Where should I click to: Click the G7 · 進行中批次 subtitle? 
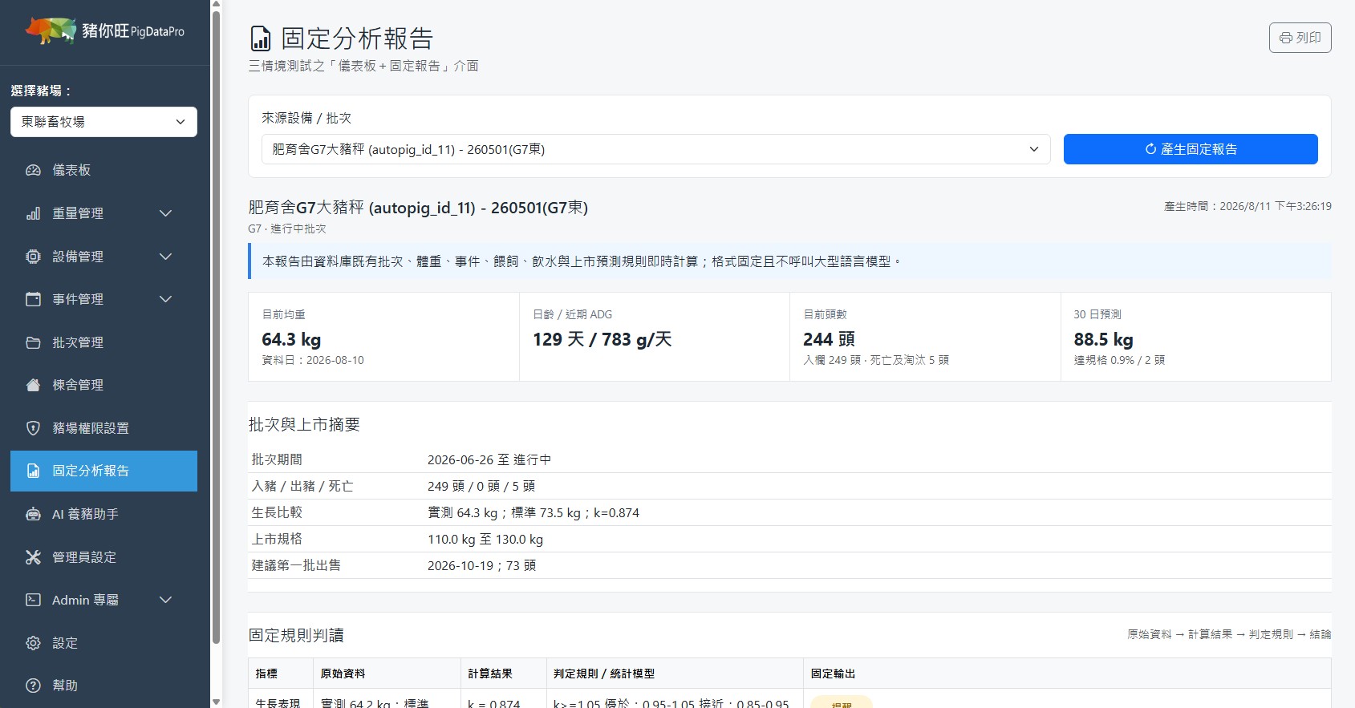(287, 229)
